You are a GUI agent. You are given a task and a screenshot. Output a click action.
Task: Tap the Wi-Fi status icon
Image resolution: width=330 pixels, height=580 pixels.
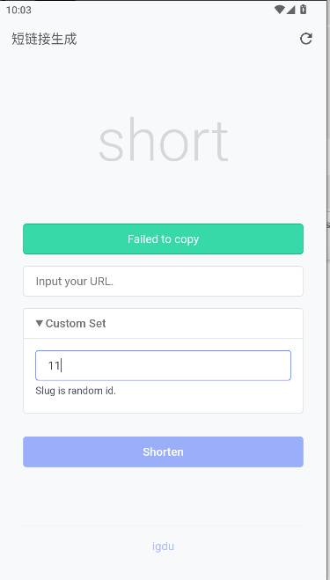tap(279, 10)
